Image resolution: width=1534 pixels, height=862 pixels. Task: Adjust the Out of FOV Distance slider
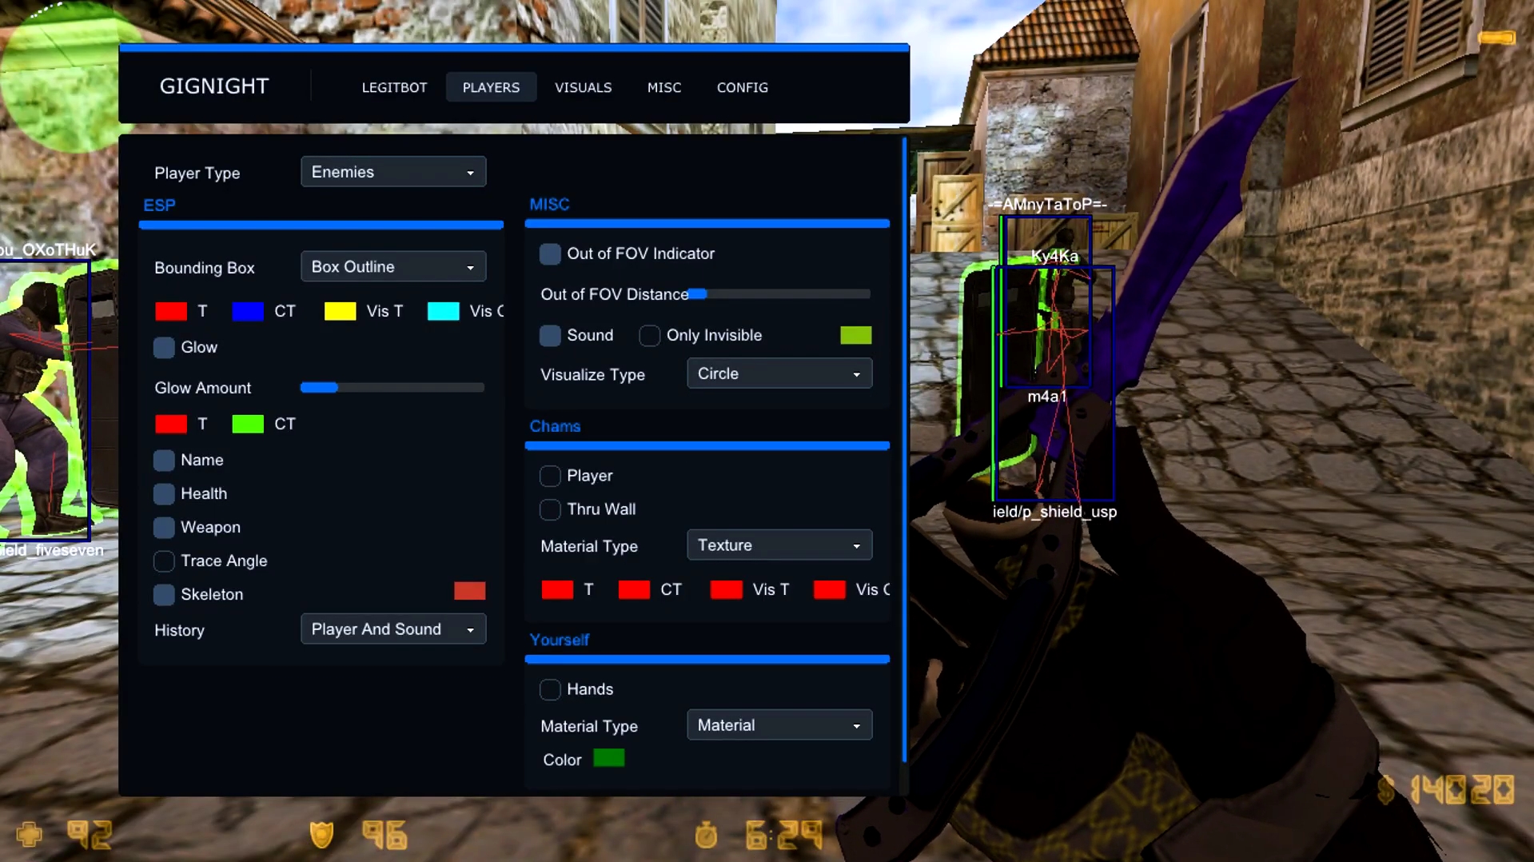[x=779, y=294]
